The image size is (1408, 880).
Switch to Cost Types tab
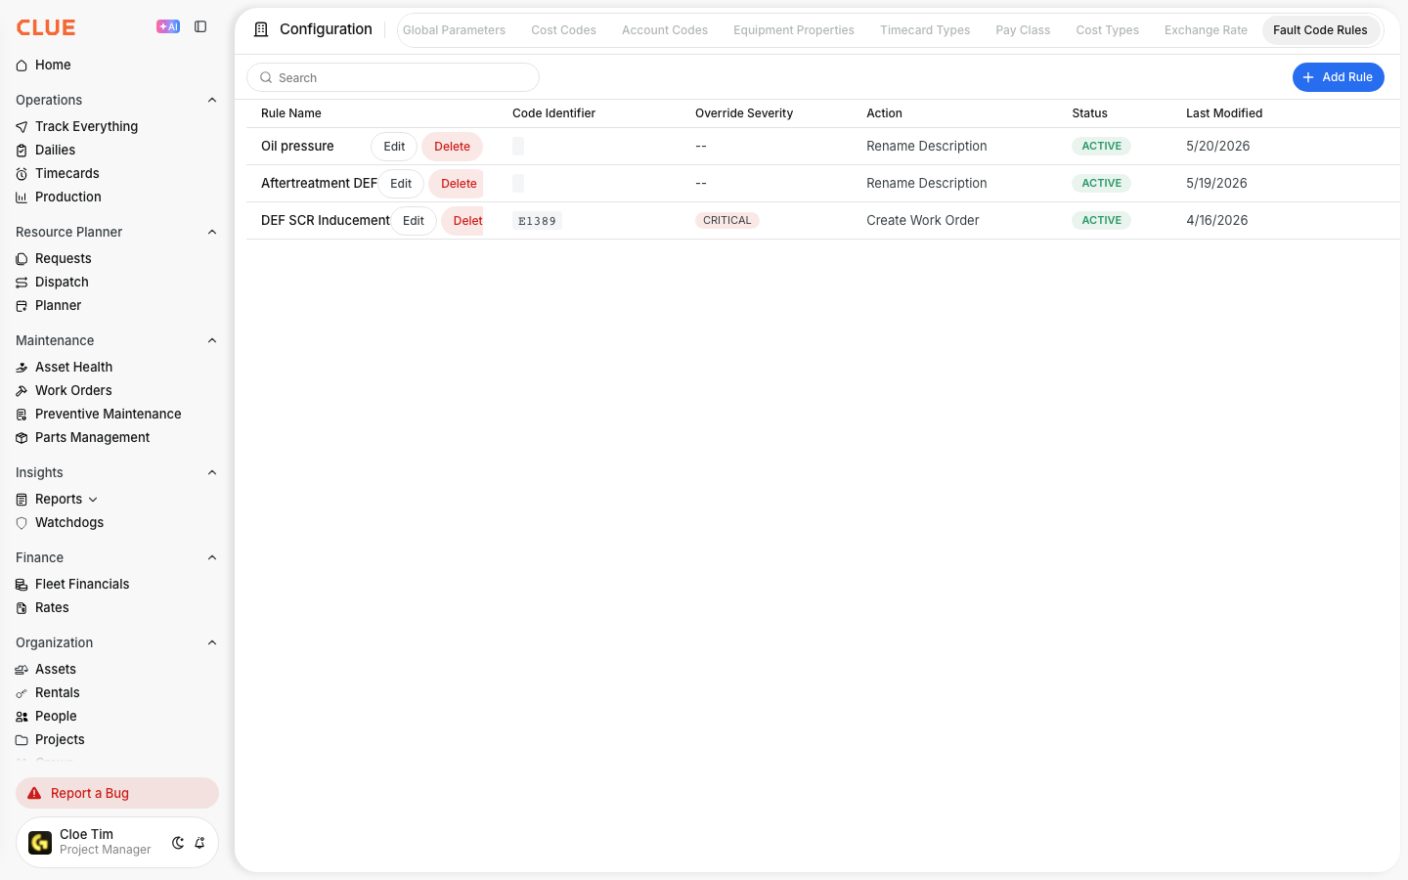coord(1108,30)
